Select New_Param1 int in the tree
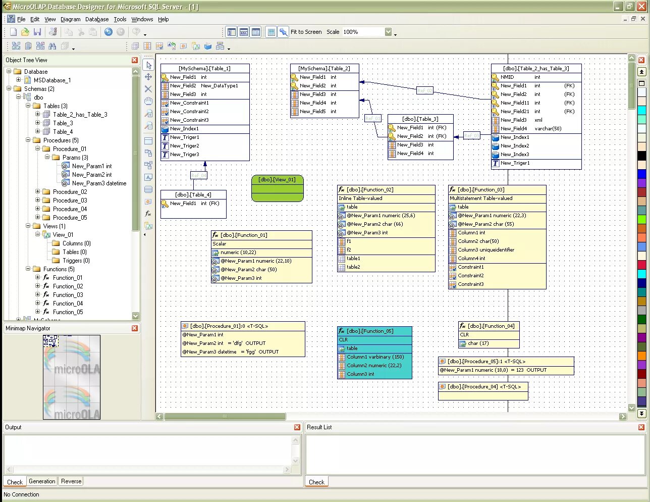This screenshot has width=650, height=502. point(91,166)
